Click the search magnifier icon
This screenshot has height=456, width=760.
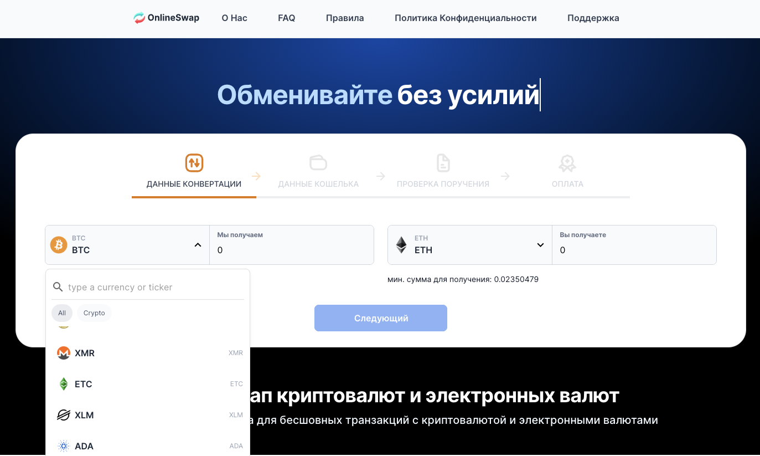pyautogui.click(x=58, y=286)
